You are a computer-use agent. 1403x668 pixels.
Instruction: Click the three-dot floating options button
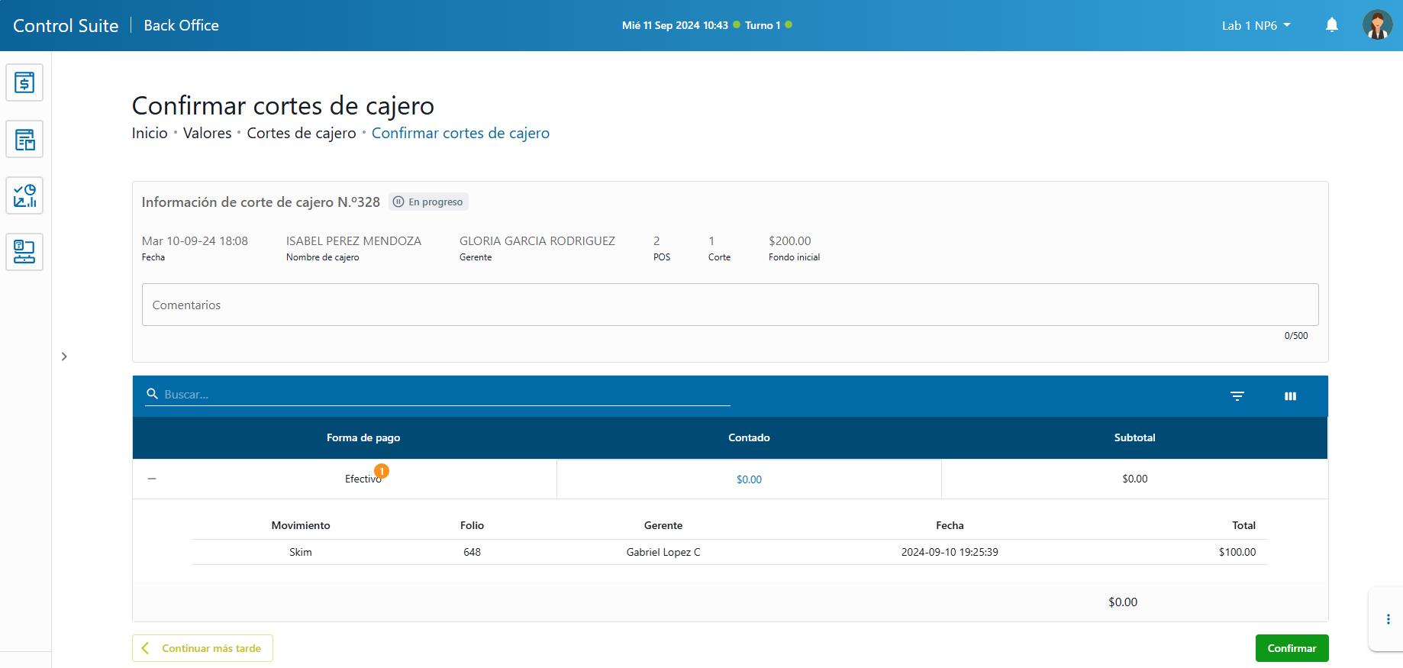[x=1388, y=619]
